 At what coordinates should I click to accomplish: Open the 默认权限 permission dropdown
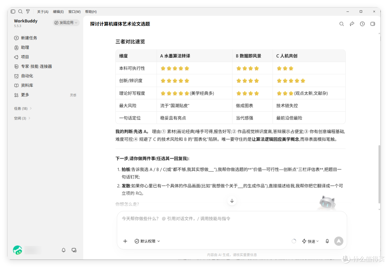pyautogui.click(x=147, y=241)
